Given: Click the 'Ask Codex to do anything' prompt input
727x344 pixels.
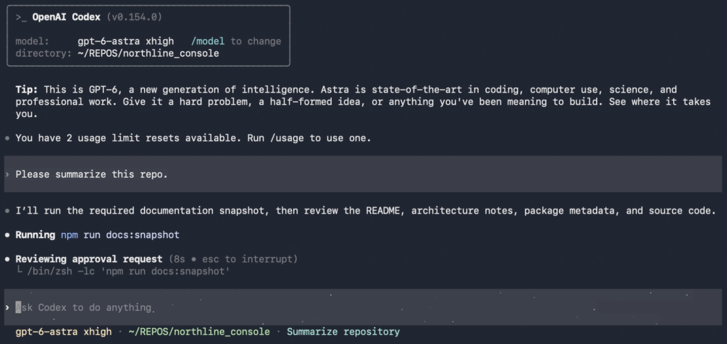Looking at the screenshot, I should tap(363, 307).
